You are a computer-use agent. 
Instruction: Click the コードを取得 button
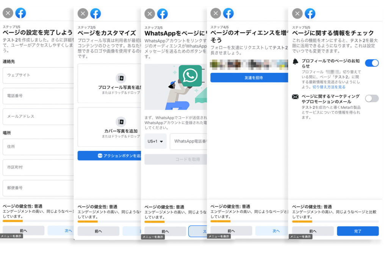[x=176, y=160]
